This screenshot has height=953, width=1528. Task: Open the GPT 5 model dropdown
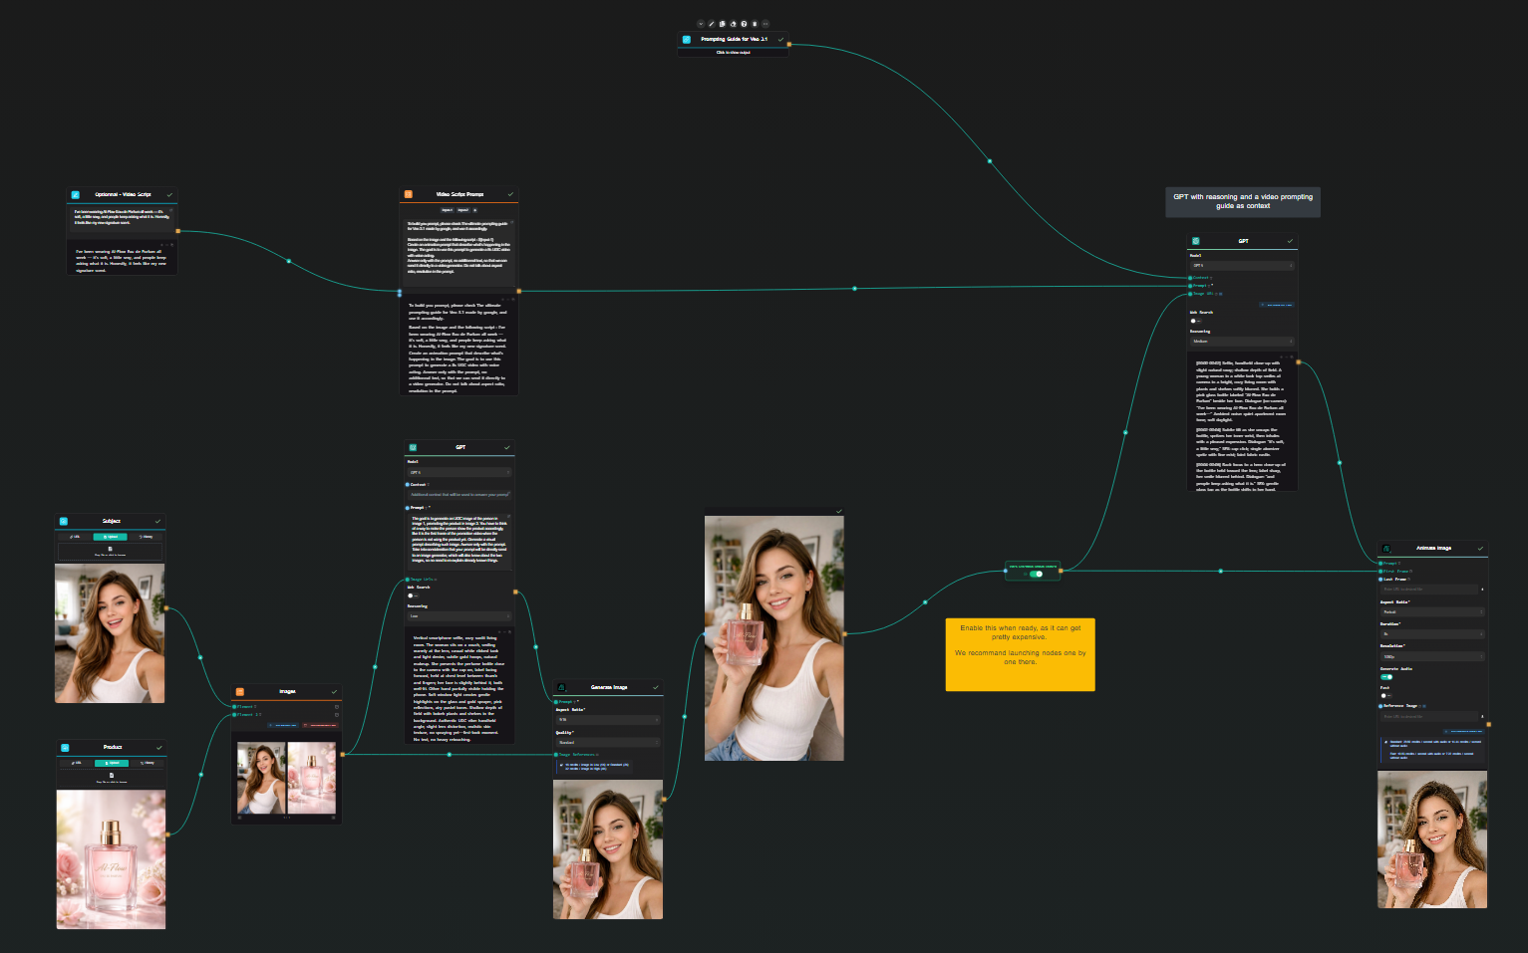coord(1242,266)
